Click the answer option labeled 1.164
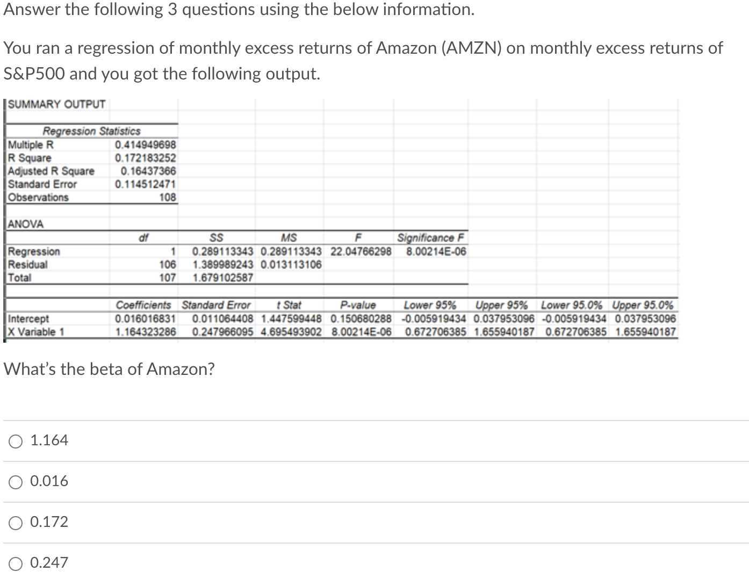Screen dimensions: 749x579 (x=48, y=440)
